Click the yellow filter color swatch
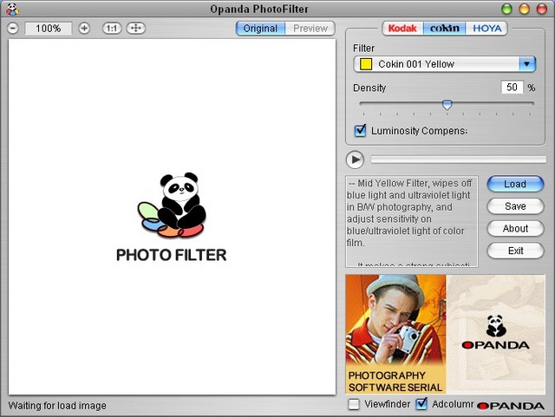555x417 pixels. (366, 64)
